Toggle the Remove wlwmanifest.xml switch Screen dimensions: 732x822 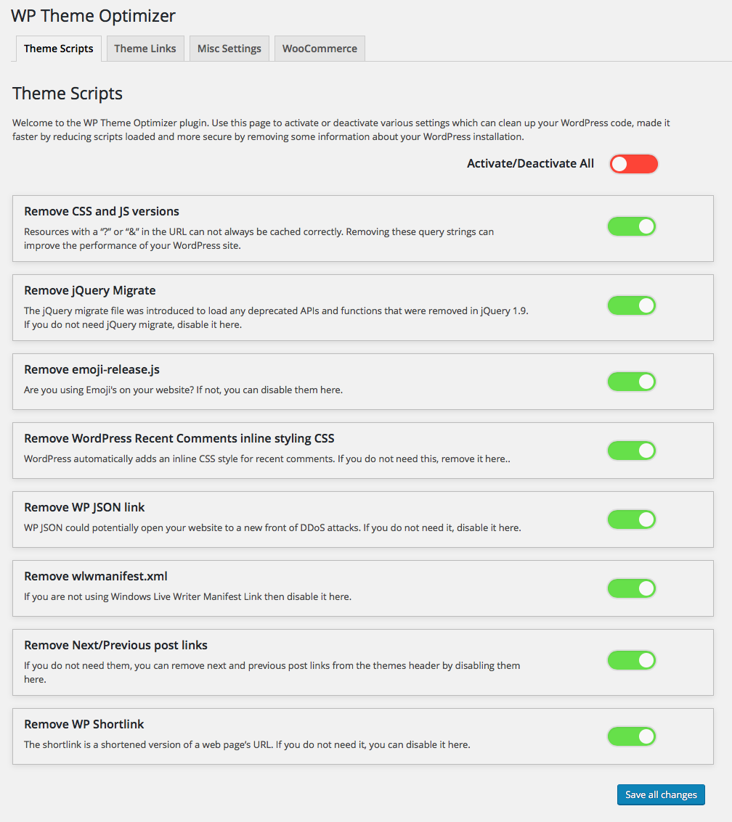[631, 588]
